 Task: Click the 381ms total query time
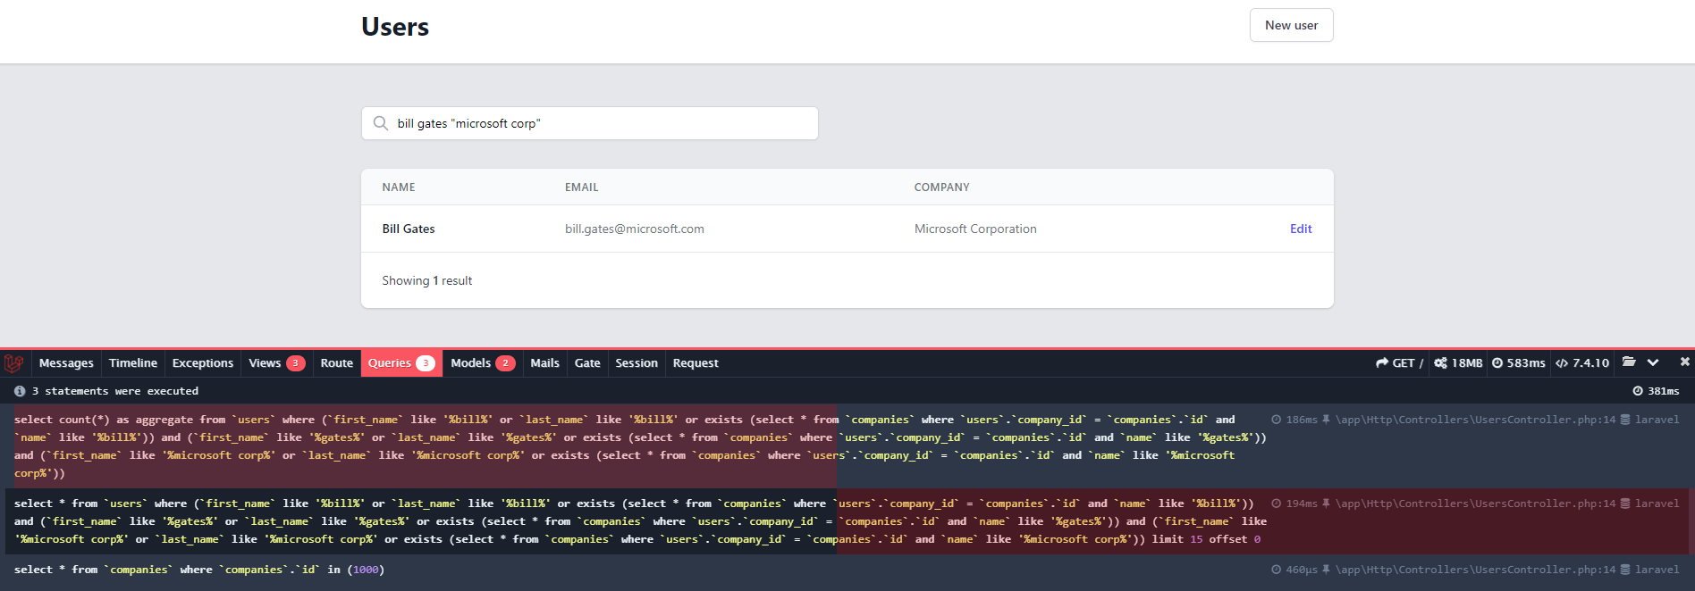point(1656,391)
